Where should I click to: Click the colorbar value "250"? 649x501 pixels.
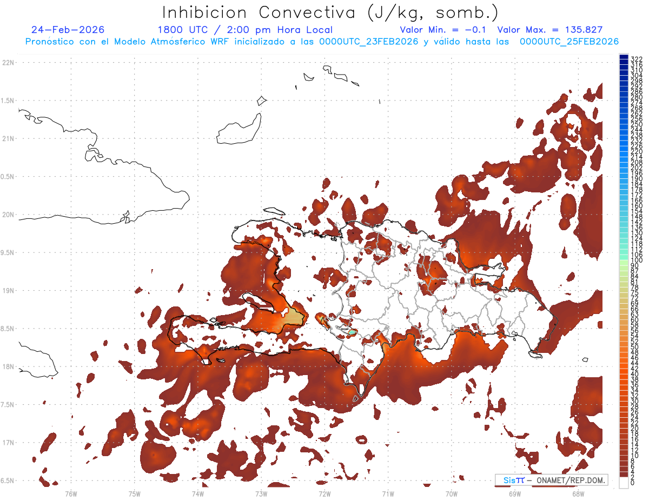[x=637, y=124]
